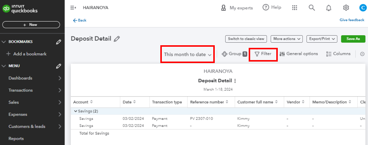
Task: Expand Customers & leads submenu chevron
Action: 60,126
